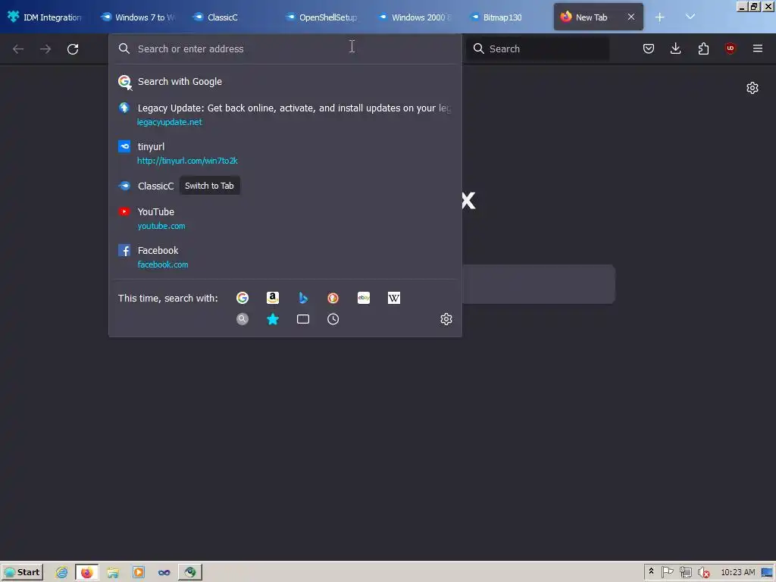Open search settings gear in dropdown
This screenshot has width=776, height=582.
(x=446, y=319)
